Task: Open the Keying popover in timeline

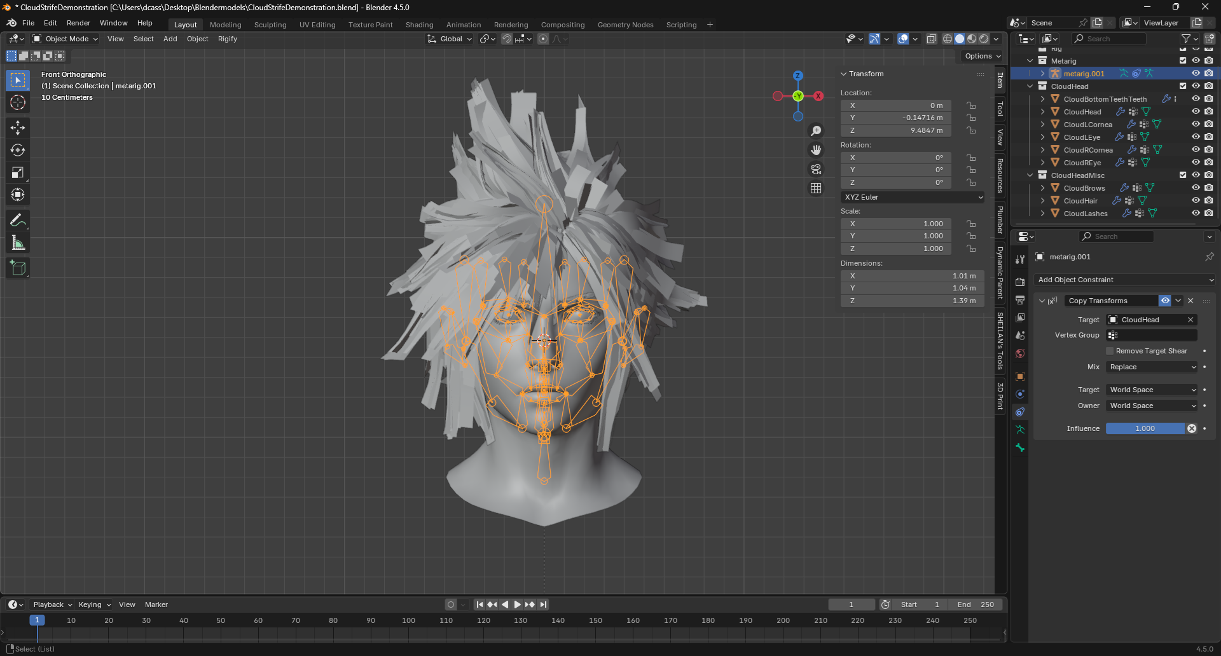Action: (x=94, y=605)
